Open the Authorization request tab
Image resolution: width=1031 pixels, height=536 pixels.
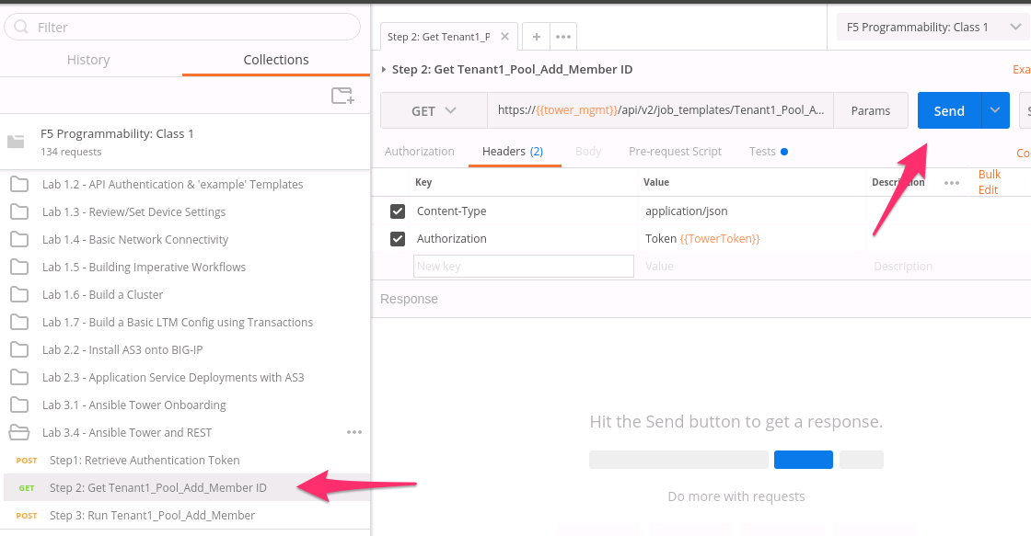pyautogui.click(x=420, y=151)
